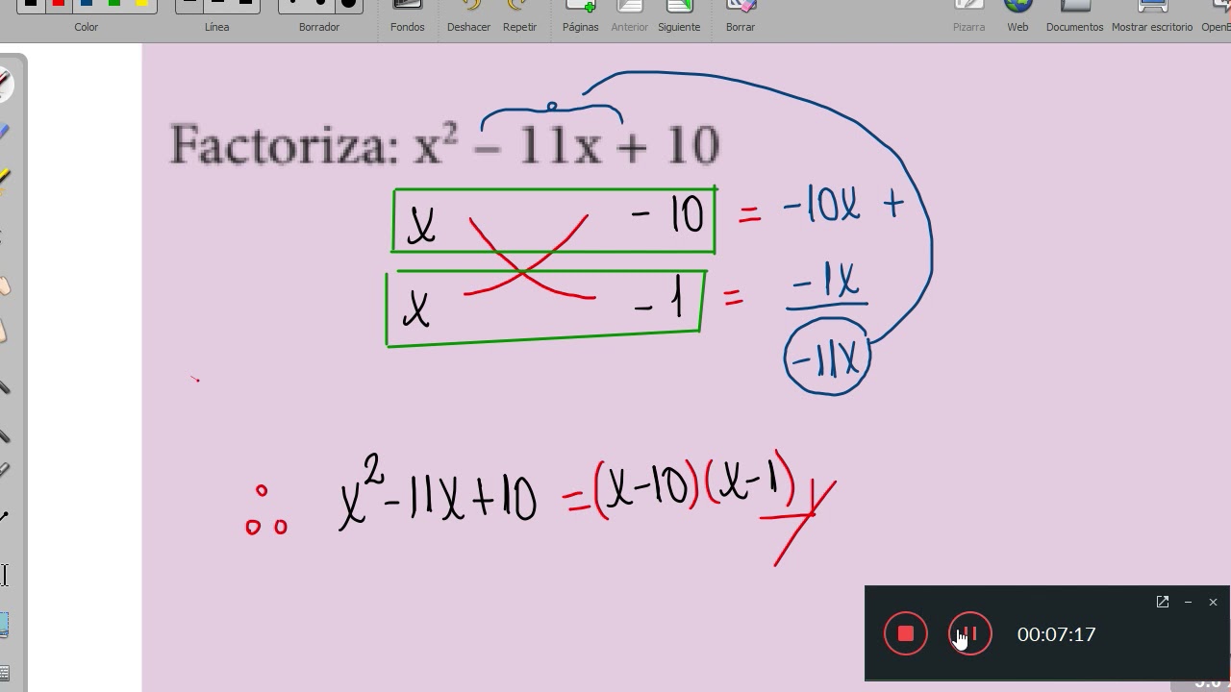Click Mostrar escritorio to show the desktop
This screenshot has width=1231, height=692.
point(1152,16)
